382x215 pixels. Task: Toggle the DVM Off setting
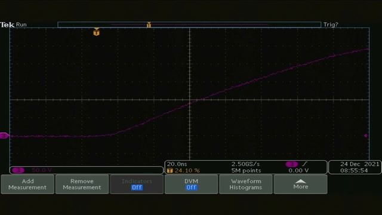coord(191,185)
